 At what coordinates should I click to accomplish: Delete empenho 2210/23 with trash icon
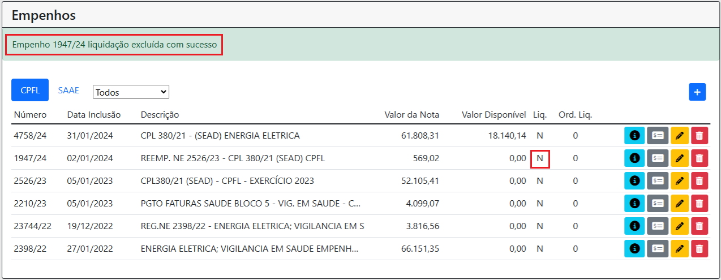pyautogui.click(x=699, y=204)
